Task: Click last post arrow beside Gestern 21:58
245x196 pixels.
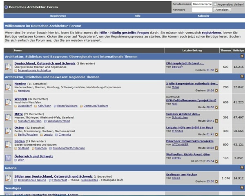Action: pos(216,70)
